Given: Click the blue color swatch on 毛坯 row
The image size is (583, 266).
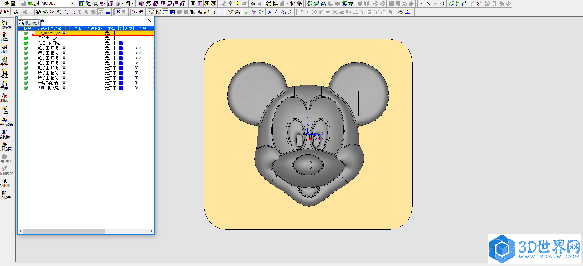Looking at the screenshot, I should click(x=121, y=43).
